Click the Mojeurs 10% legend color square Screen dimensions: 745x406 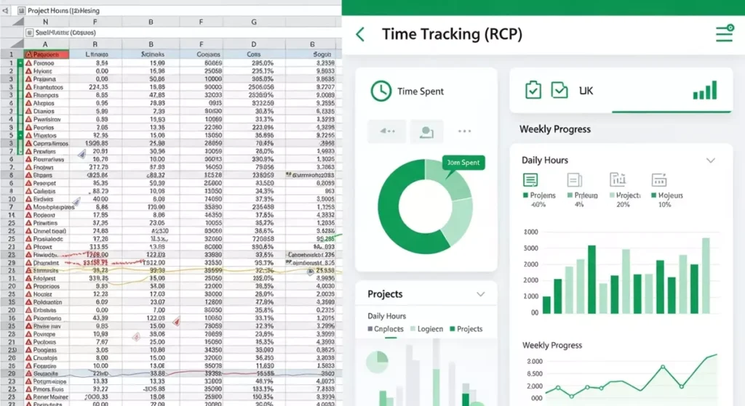tap(654, 195)
